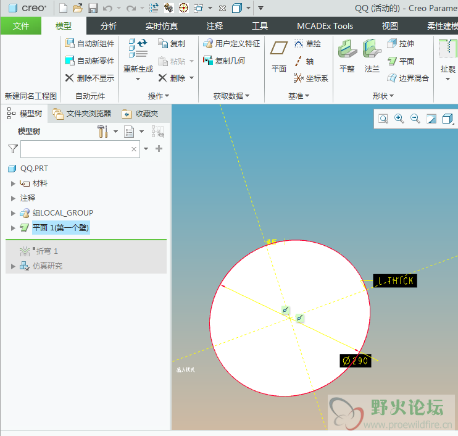Viewport: 458px width, 436px height.
Task: Switch to the 文件夹浏览器 panel tab
Action: (82, 114)
